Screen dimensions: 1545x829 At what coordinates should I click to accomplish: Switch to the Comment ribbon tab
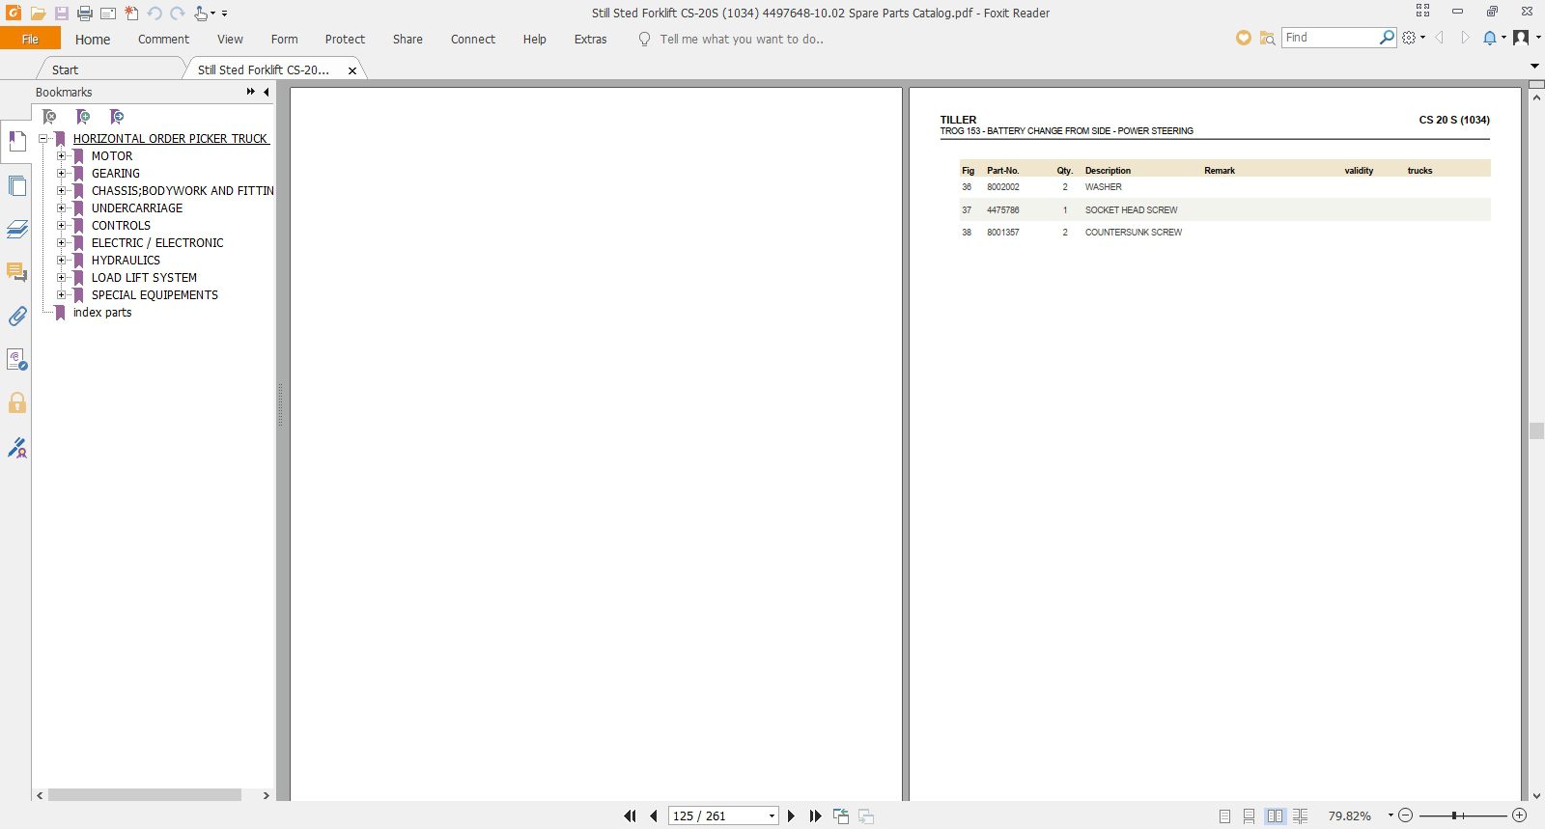[163, 40]
